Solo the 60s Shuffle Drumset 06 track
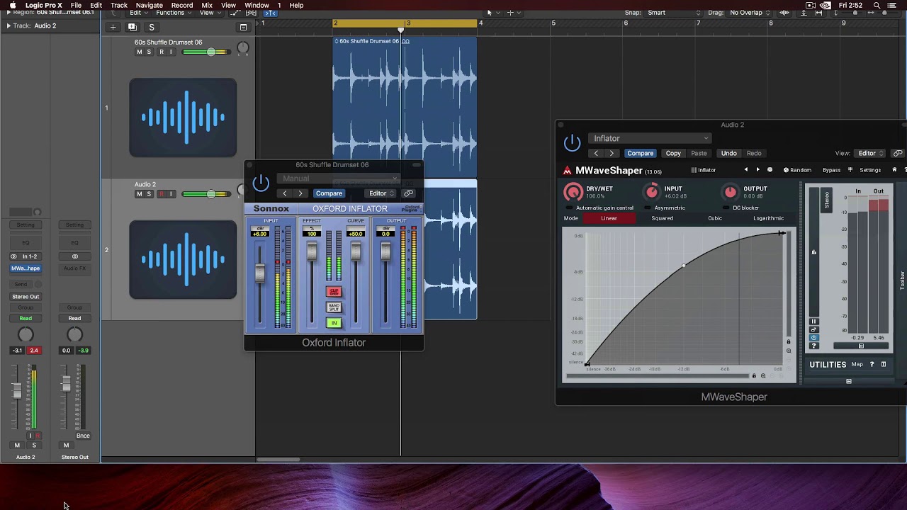Screen dimensions: 907x510 [149, 52]
